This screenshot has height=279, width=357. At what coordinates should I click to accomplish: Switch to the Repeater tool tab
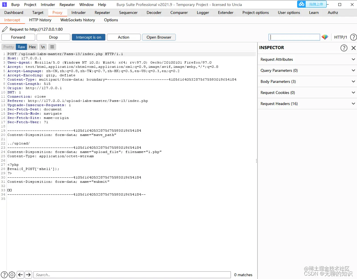click(x=102, y=12)
